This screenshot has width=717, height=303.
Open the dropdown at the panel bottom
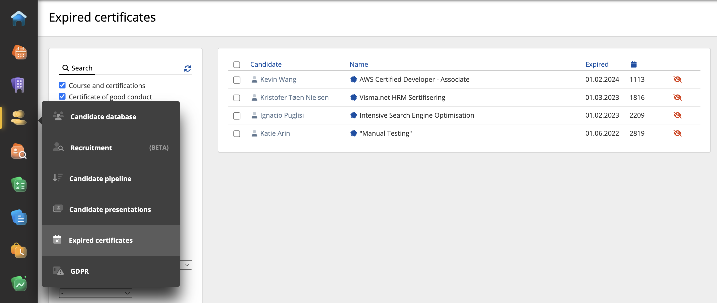pyautogui.click(x=95, y=293)
